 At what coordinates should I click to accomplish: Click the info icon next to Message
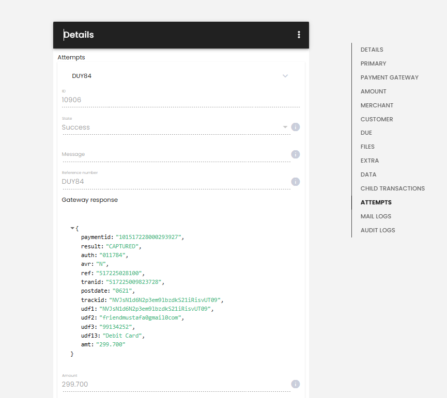pyautogui.click(x=296, y=154)
